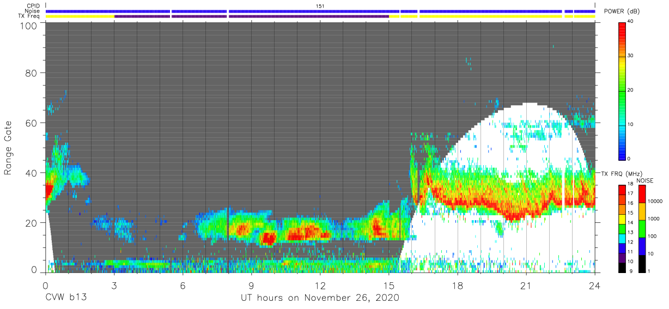Click the red top NOISE legend swatch
The width and height of the screenshot is (669, 309).
[x=641, y=193]
